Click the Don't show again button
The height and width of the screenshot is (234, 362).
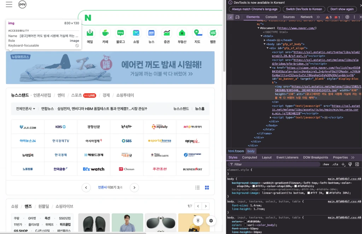342,9
